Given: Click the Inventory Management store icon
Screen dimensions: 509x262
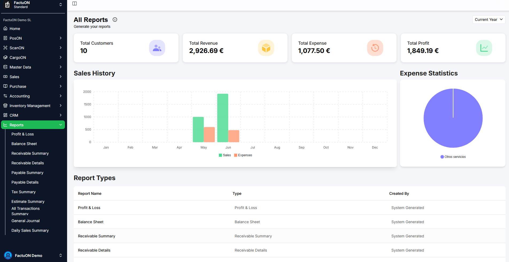Looking at the screenshot, I should [x=5, y=105].
